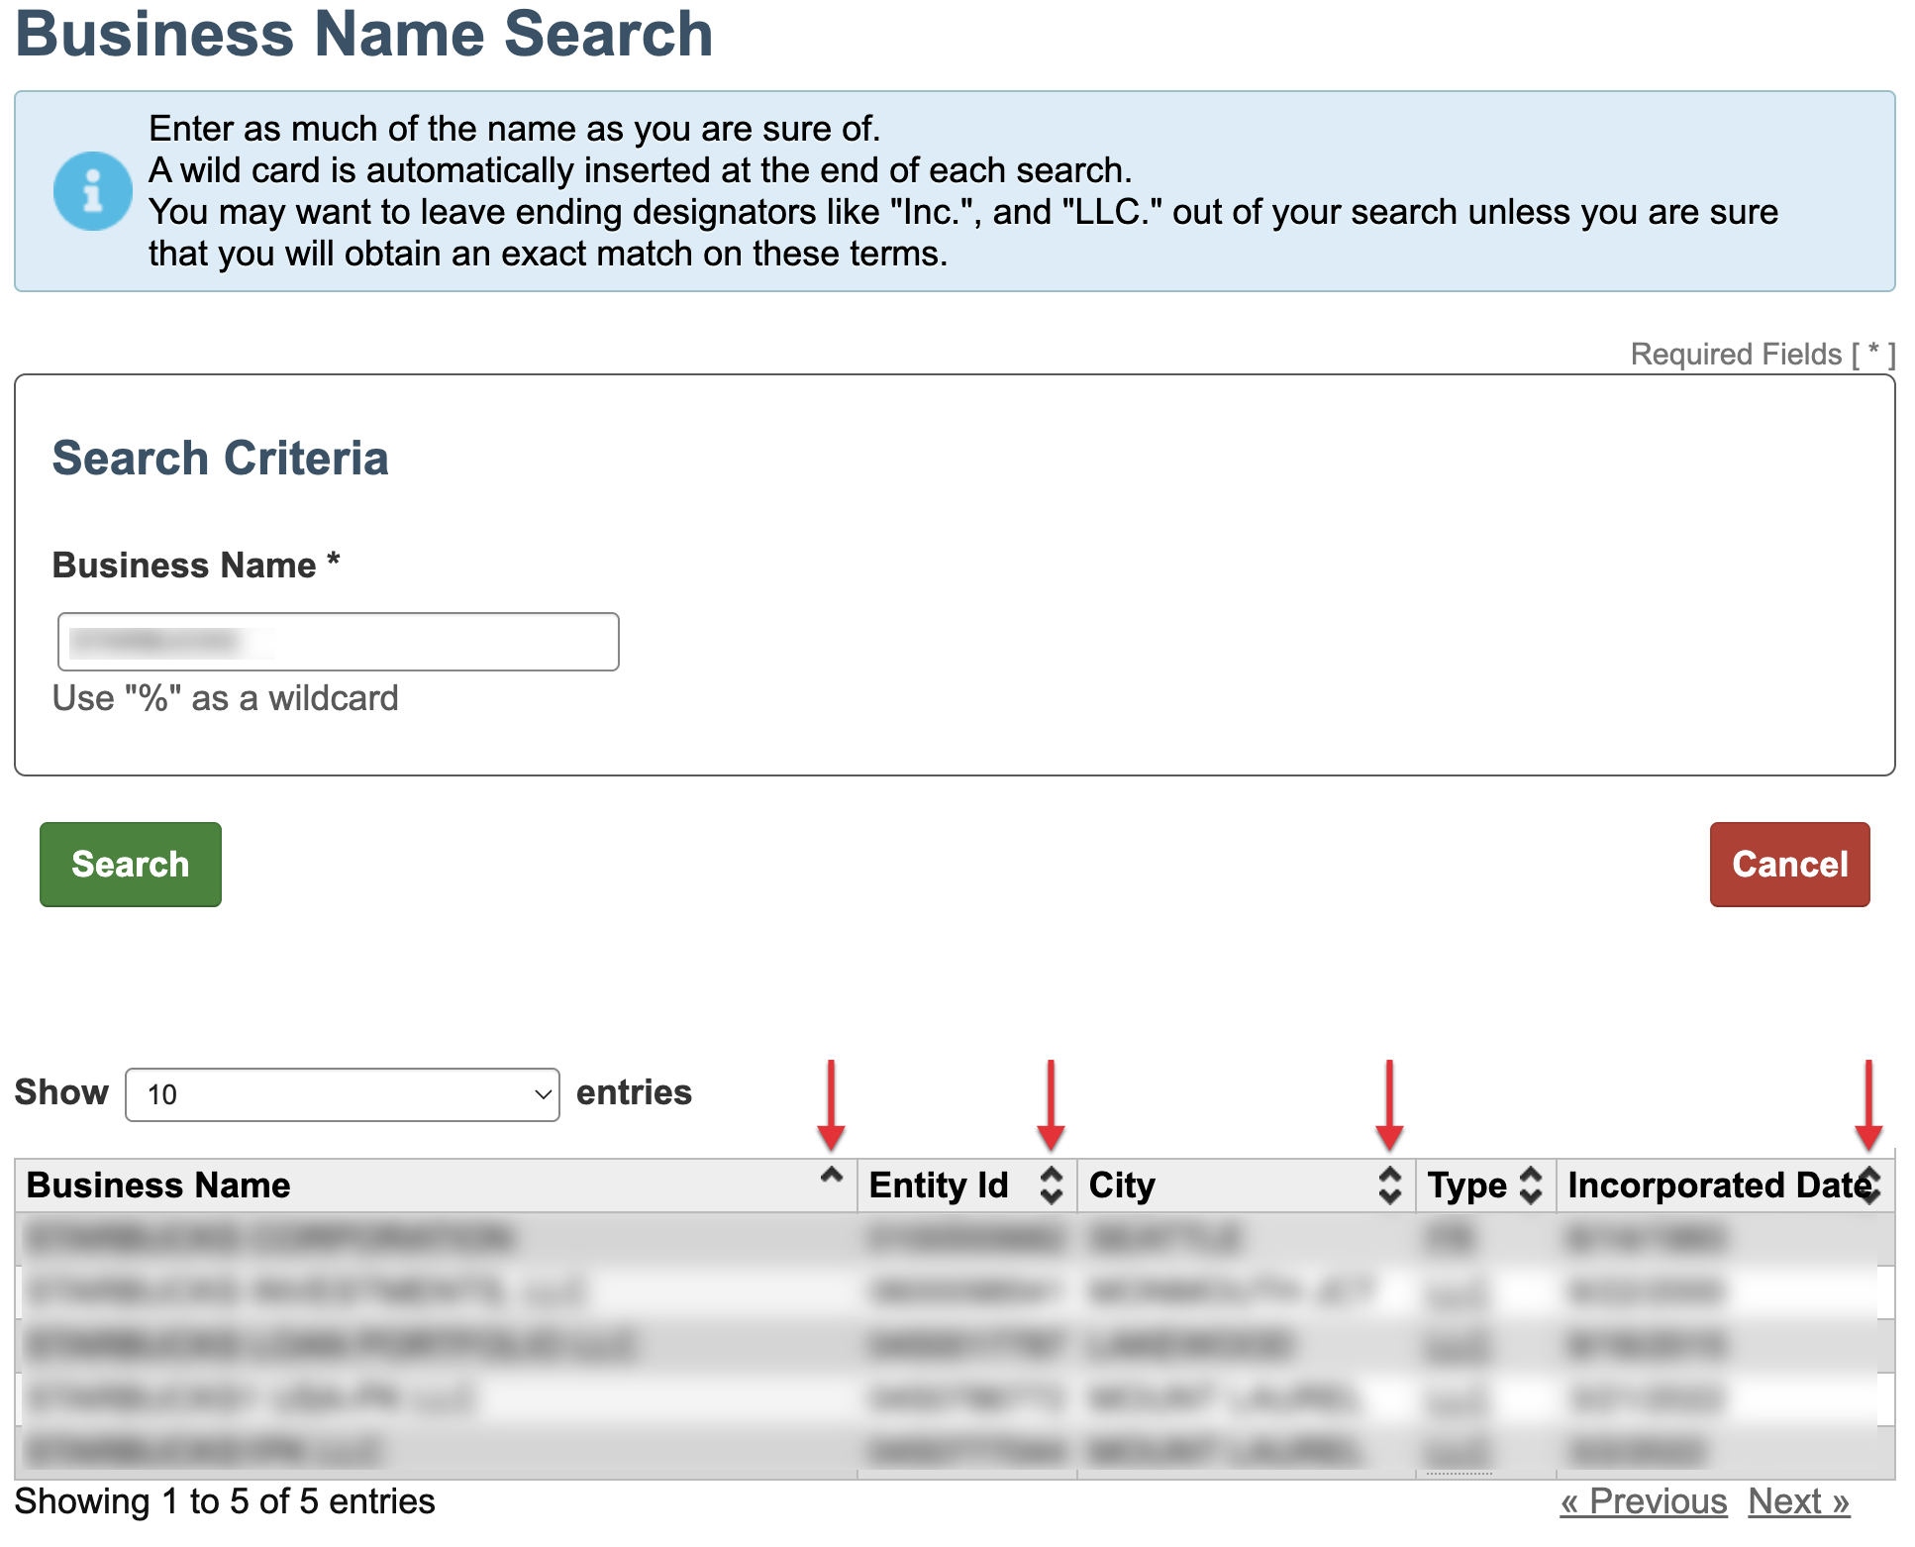Click the Incorporated Date header text
1915x1547 pixels.
tap(1715, 1186)
